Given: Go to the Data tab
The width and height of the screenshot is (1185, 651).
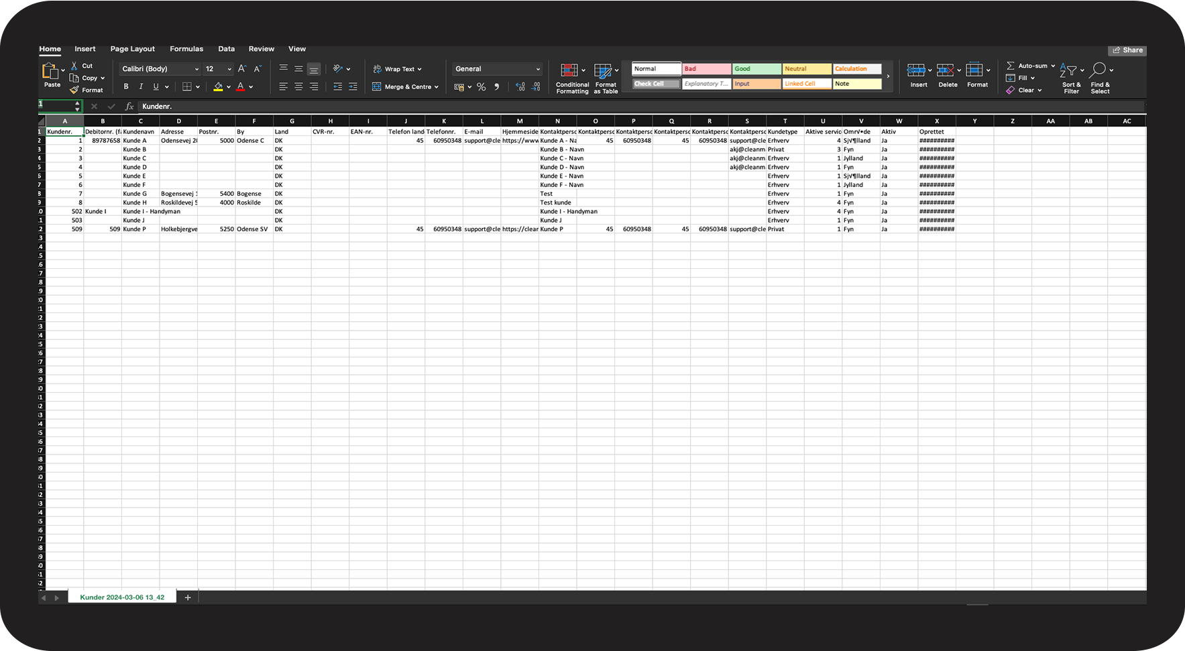Looking at the screenshot, I should pyautogui.click(x=227, y=49).
